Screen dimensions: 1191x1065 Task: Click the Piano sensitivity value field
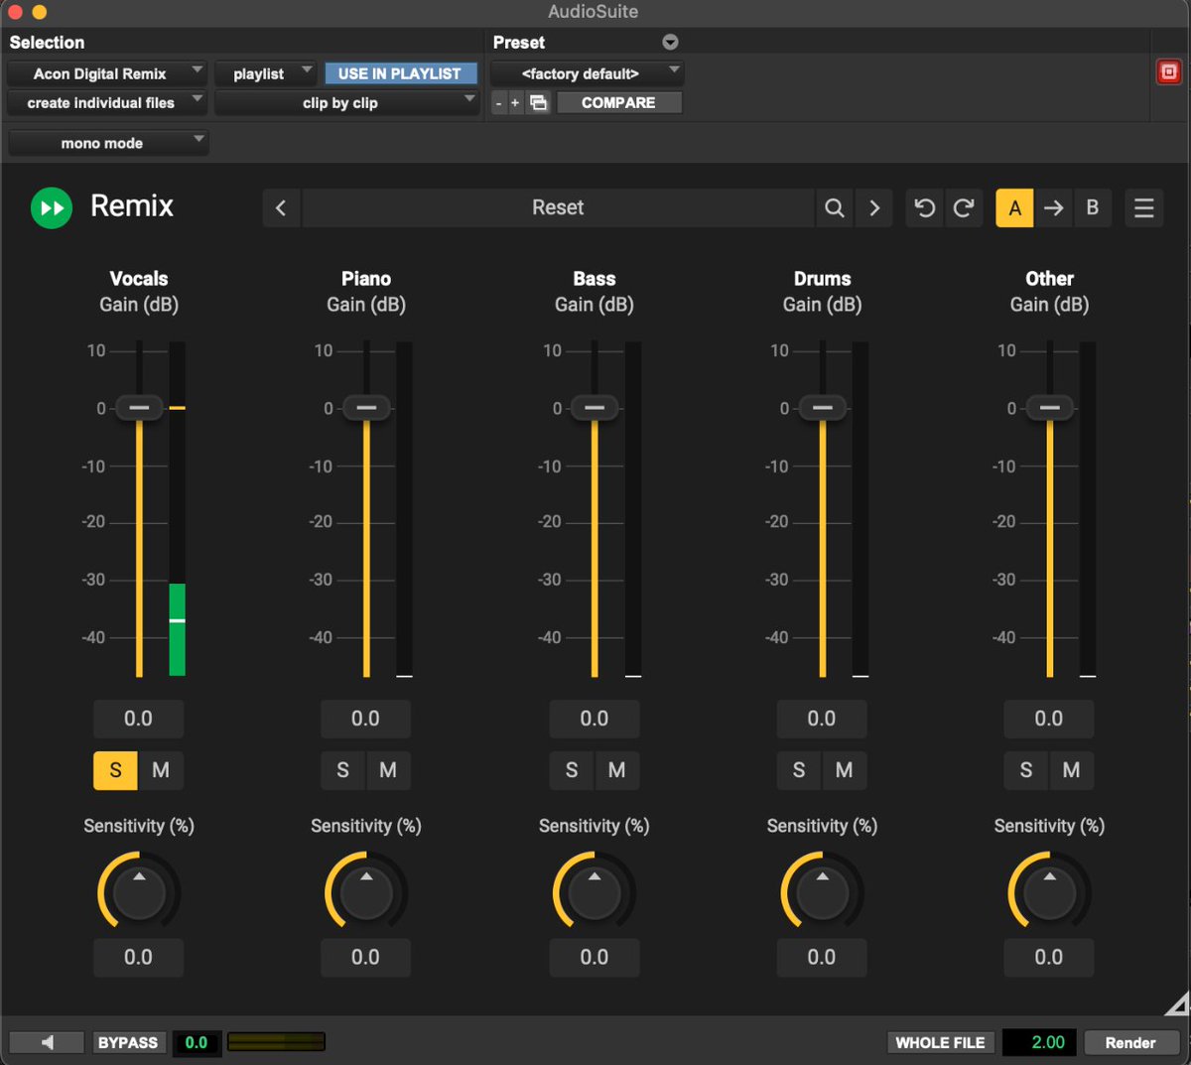[x=365, y=957]
